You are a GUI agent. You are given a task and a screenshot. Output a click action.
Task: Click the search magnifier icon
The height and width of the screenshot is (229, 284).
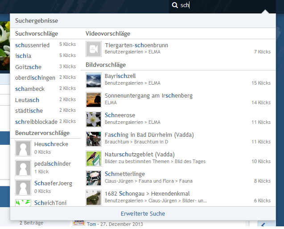[175, 5]
